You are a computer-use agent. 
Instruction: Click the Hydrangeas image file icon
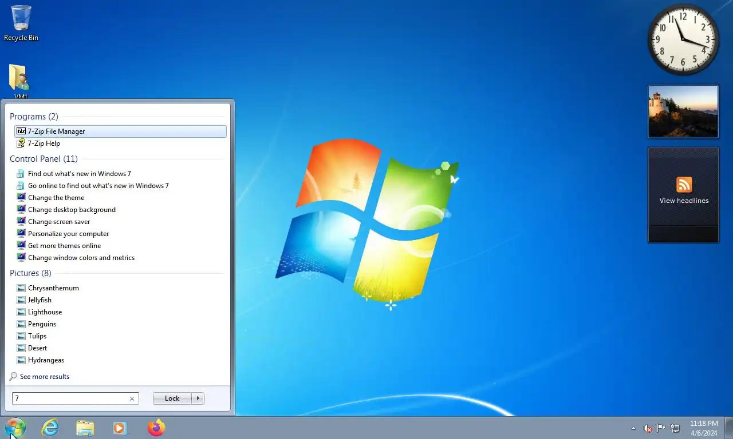coord(21,360)
